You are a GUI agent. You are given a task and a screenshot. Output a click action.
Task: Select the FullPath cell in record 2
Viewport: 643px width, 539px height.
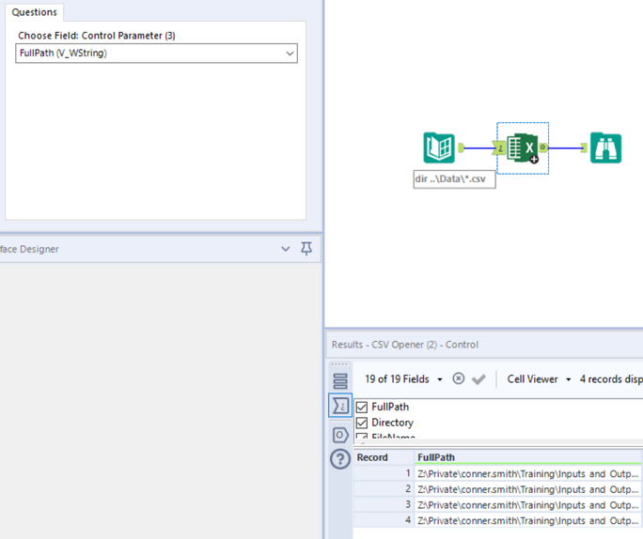528,489
